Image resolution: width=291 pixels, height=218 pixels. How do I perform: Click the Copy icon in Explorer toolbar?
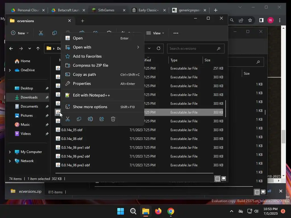tap(54, 33)
